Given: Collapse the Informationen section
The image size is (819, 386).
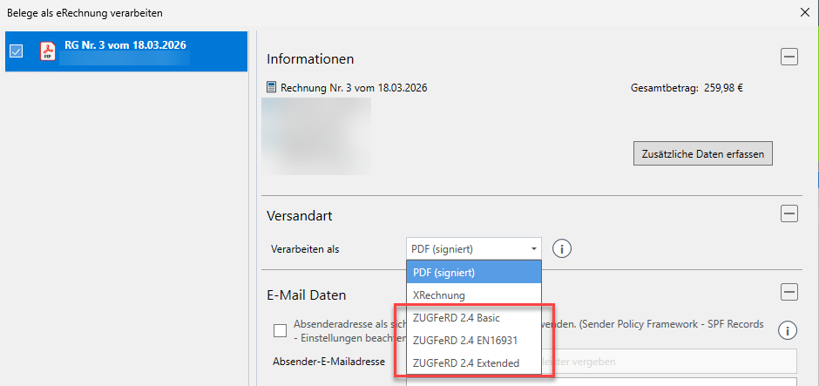Looking at the screenshot, I should coord(789,58).
